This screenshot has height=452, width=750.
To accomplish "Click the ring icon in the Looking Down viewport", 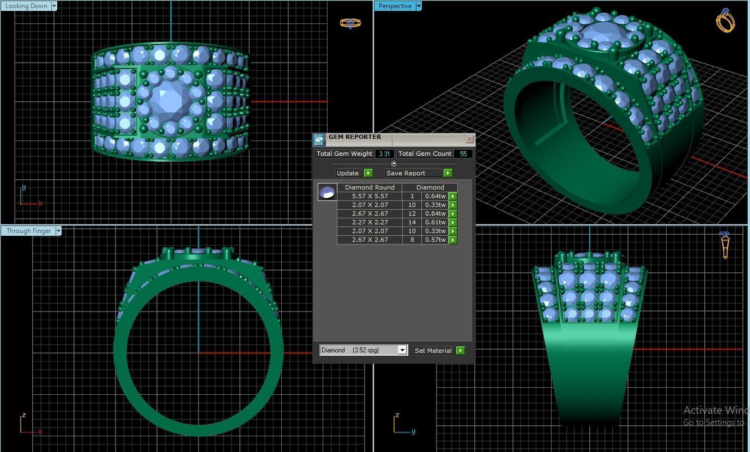I will (x=350, y=23).
